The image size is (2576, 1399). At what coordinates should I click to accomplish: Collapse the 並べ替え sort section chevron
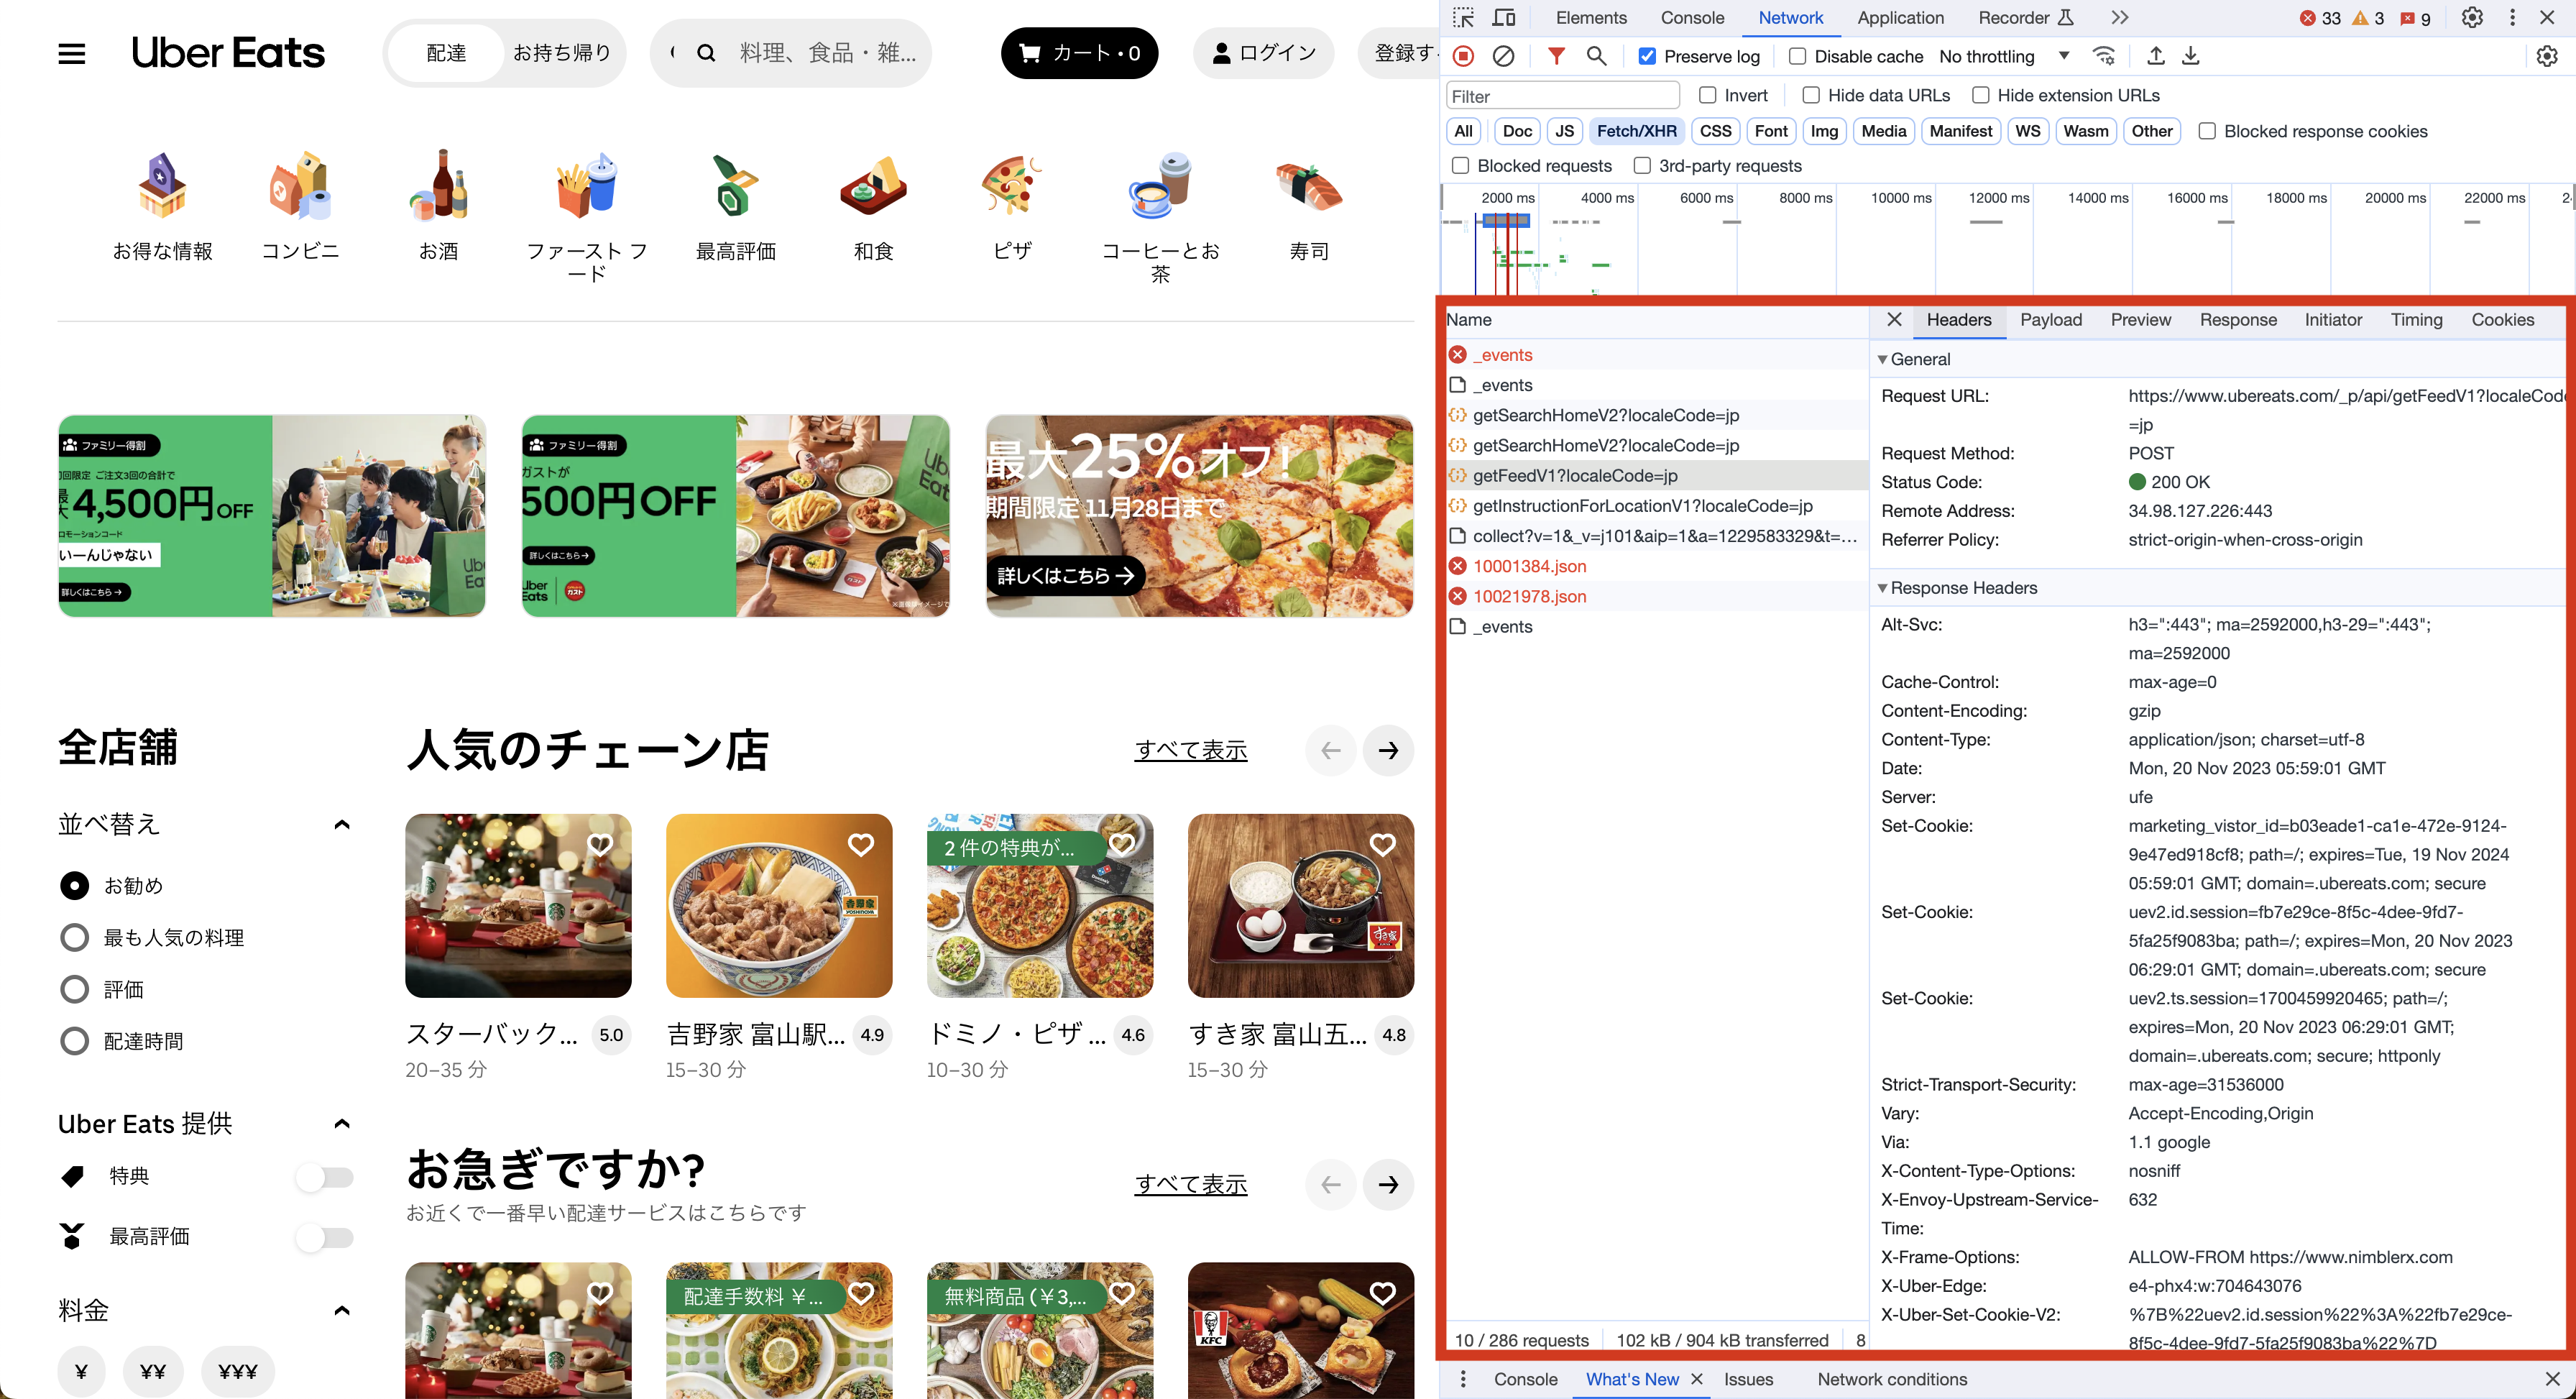pos(342,824)
